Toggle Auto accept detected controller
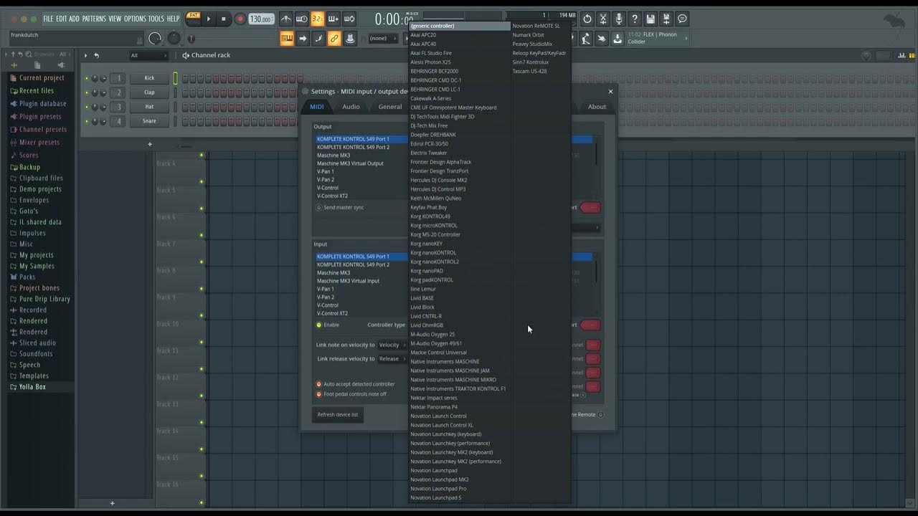The width and height of the screenshot is (918, 516). click(319, 384)
